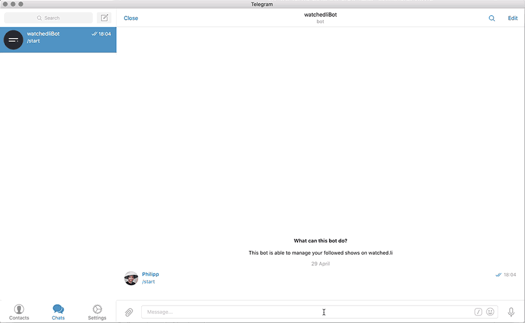Image resolution: width=525 pixels, height=323 pixels.
Task: Open the Settings tab
Action: pos(97,312)
